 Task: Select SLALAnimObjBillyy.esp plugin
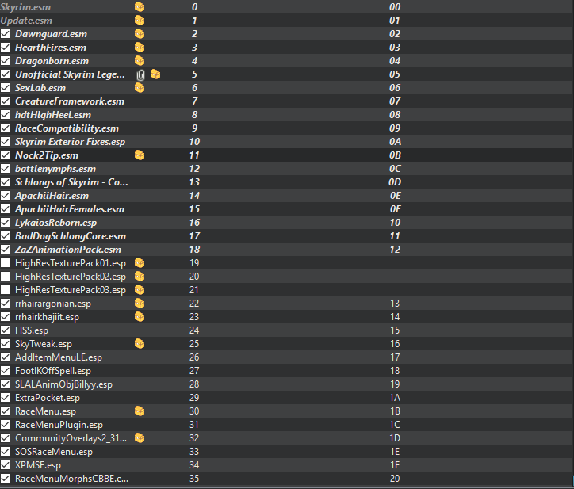click(x=63, y=384)
